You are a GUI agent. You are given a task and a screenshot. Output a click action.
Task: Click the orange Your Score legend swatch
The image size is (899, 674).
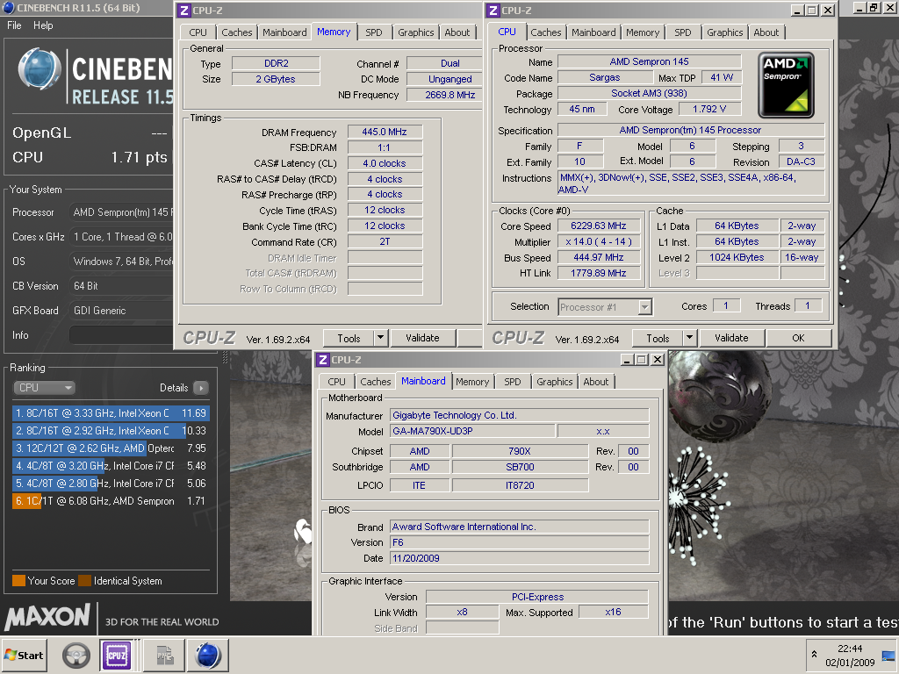coord(18,581)
